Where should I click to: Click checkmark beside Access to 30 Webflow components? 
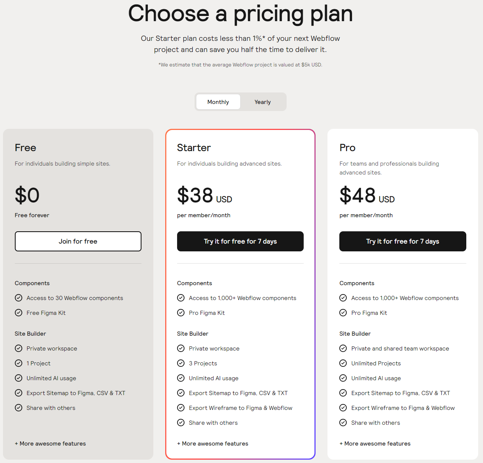[19, 298]
